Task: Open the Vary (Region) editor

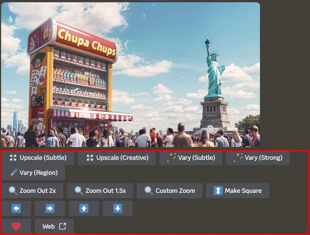Action: [33, 173]
